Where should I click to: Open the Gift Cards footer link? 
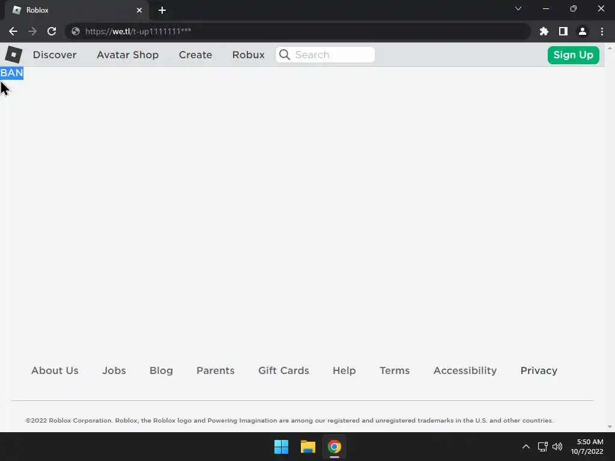pyautogui.click(x=283, y=370)
